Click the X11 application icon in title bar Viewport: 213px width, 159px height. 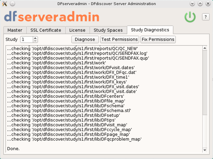point(5,4)
